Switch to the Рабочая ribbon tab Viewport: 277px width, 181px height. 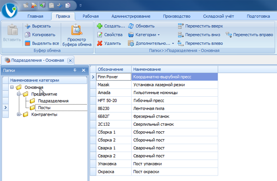(90, 16)
